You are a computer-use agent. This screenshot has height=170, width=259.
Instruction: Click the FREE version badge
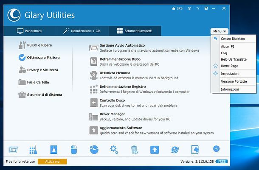point(222,162)
